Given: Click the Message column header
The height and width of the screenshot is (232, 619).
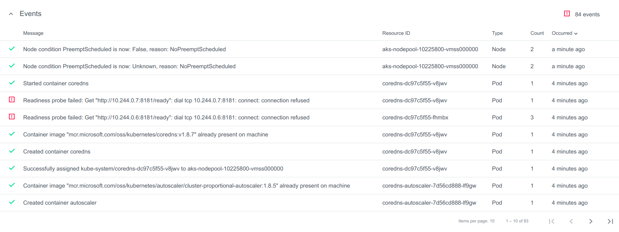Looking at the screenshot, I should [x=33, y=33].
